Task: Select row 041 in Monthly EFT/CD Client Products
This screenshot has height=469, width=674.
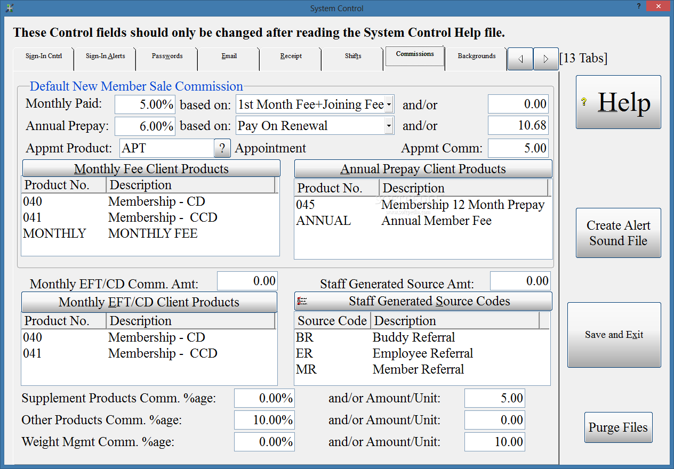Action: pyautogui.click(x=149, y=354)
